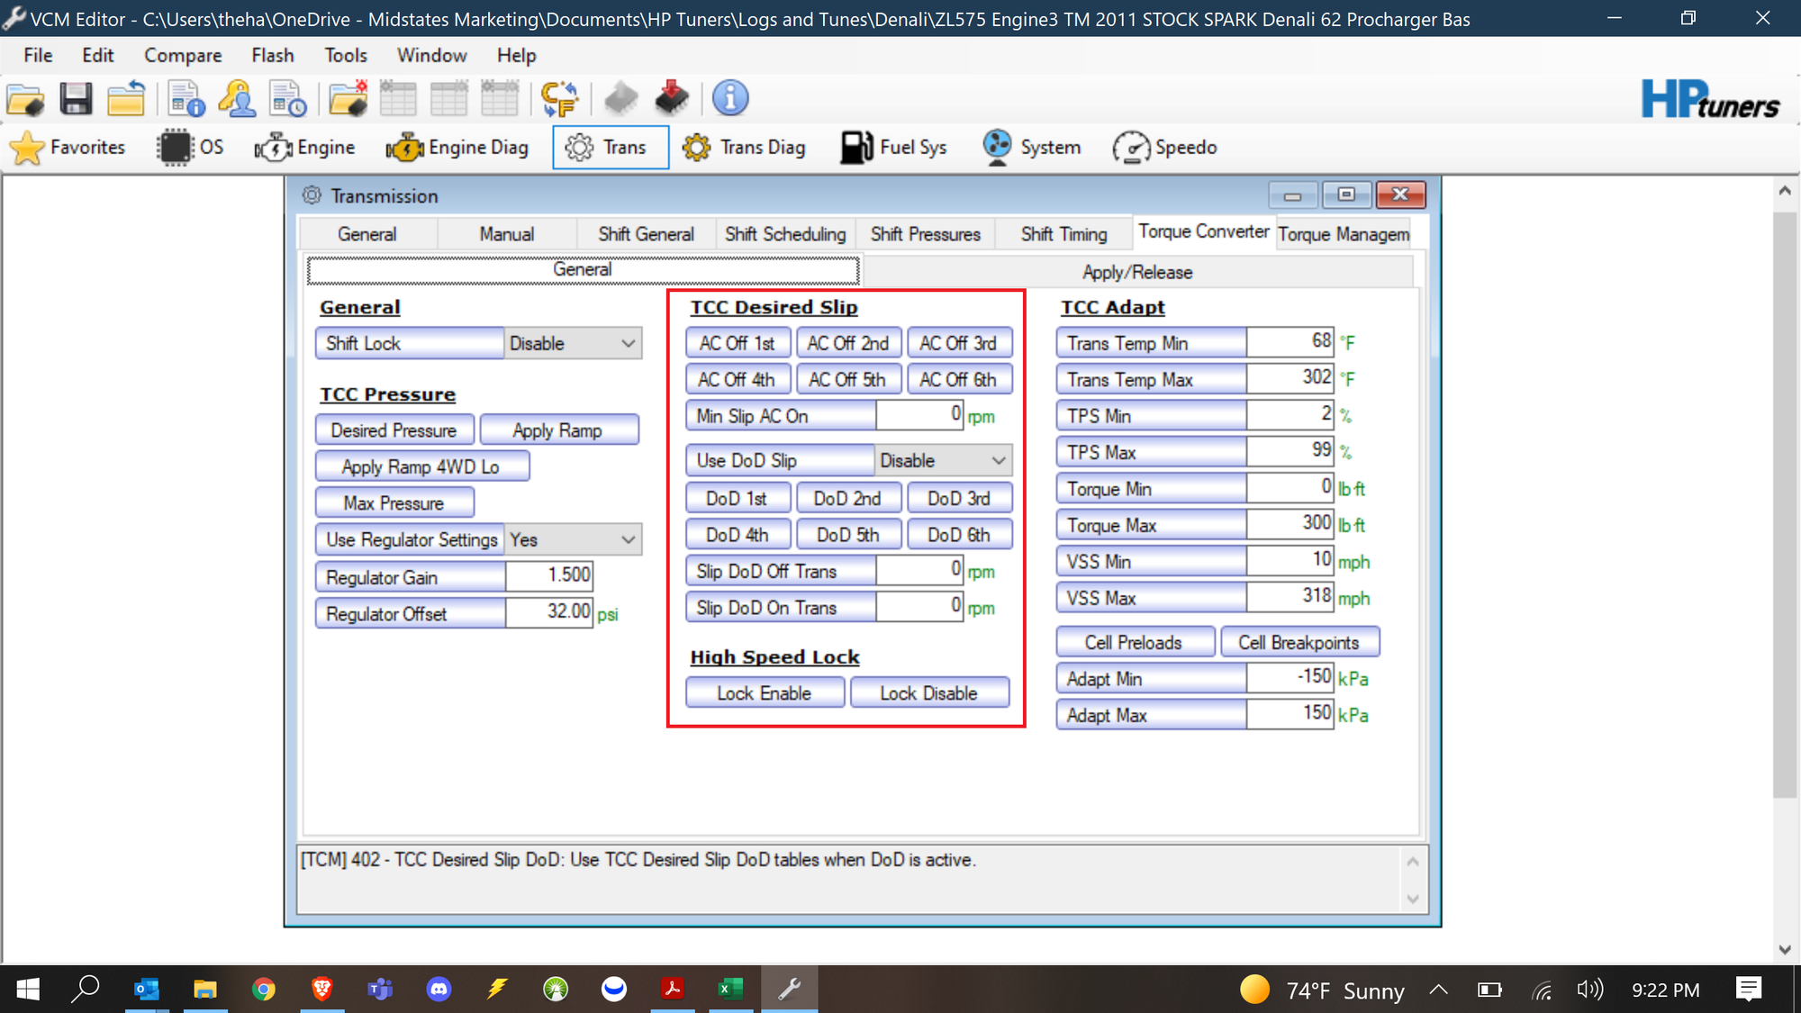Image resolution: width=1801 pixels, height=1013 pixels.
Task: Open the Flash menu
Action: [x=272, y=56]
